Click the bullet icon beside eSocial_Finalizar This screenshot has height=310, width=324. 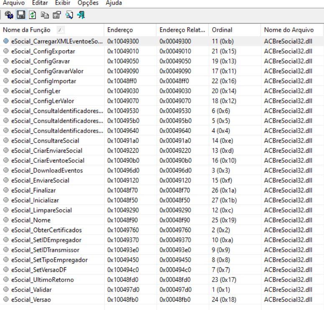[x=6, y=190]
